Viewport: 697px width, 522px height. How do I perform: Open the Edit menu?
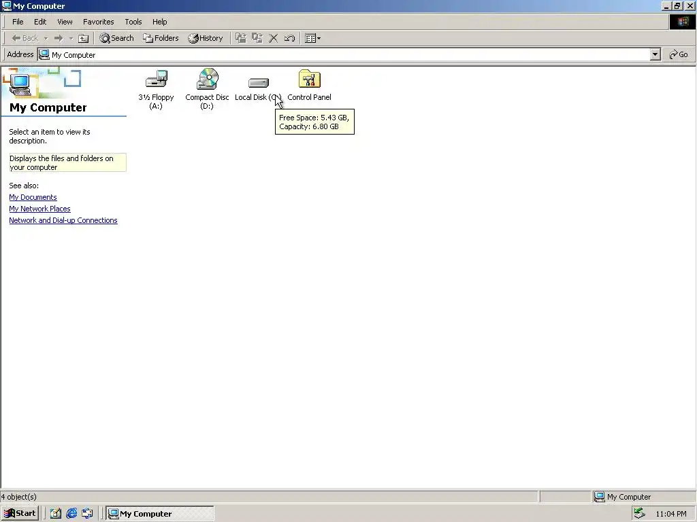[x=40, y=22]
